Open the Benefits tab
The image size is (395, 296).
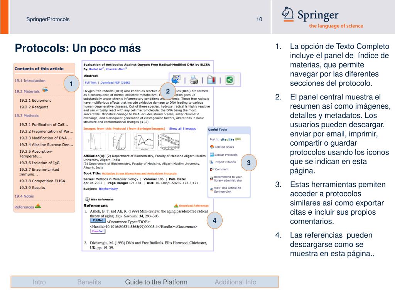(x=89, y=282)
